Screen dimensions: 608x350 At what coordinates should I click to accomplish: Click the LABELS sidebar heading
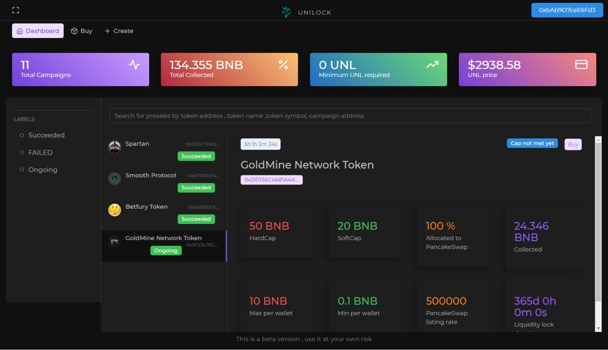tap(24, 119)
